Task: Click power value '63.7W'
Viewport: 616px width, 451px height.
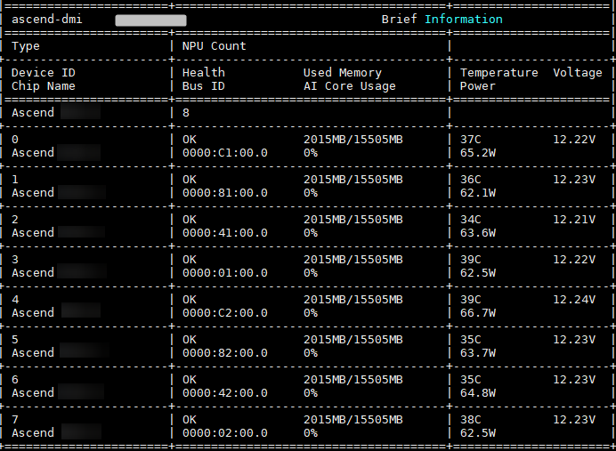Action: coord(478,353)
